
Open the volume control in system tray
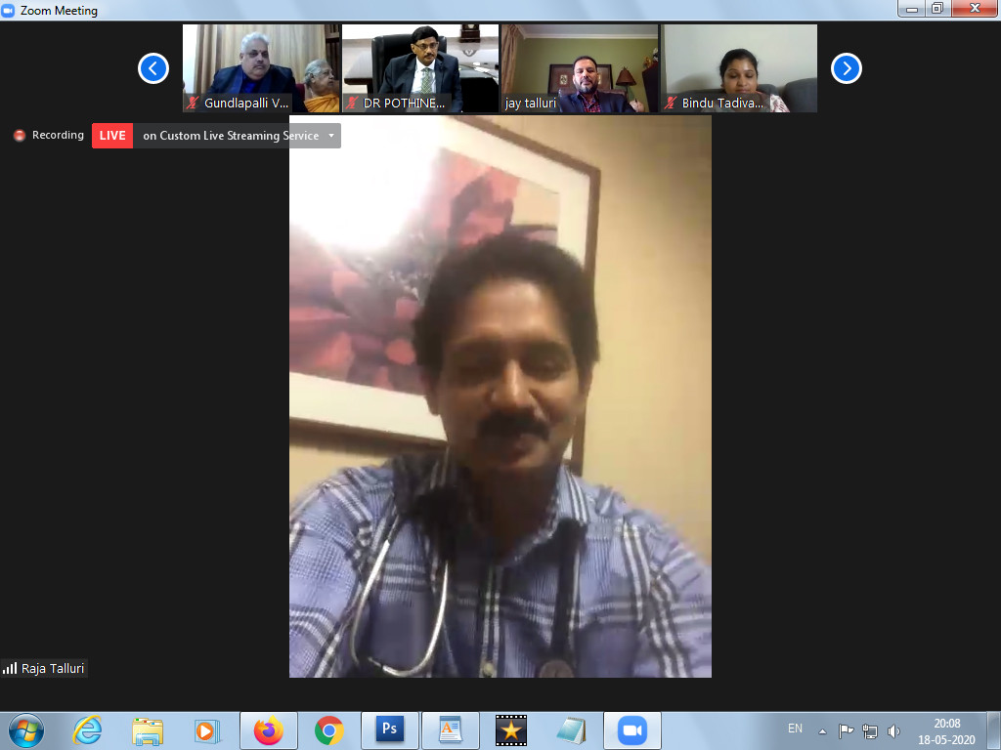893,730
